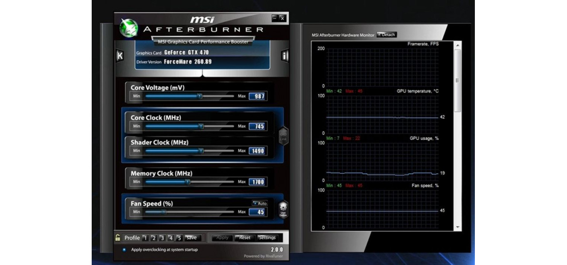Load profile slot 4
This screenshot has width=567, height=265.
coord(171,238)
